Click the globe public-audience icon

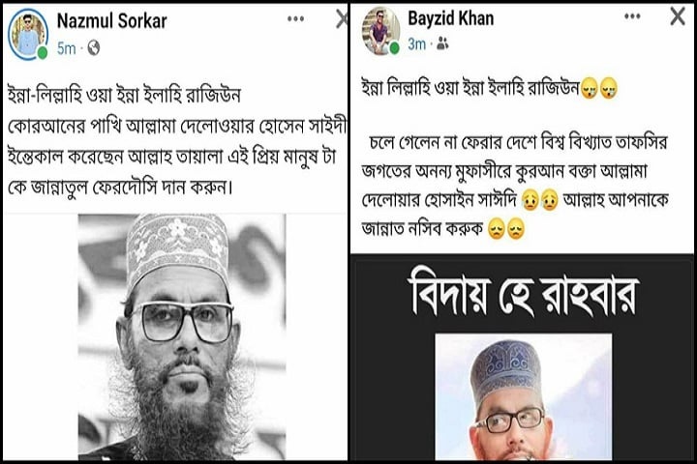pos(93,48)
